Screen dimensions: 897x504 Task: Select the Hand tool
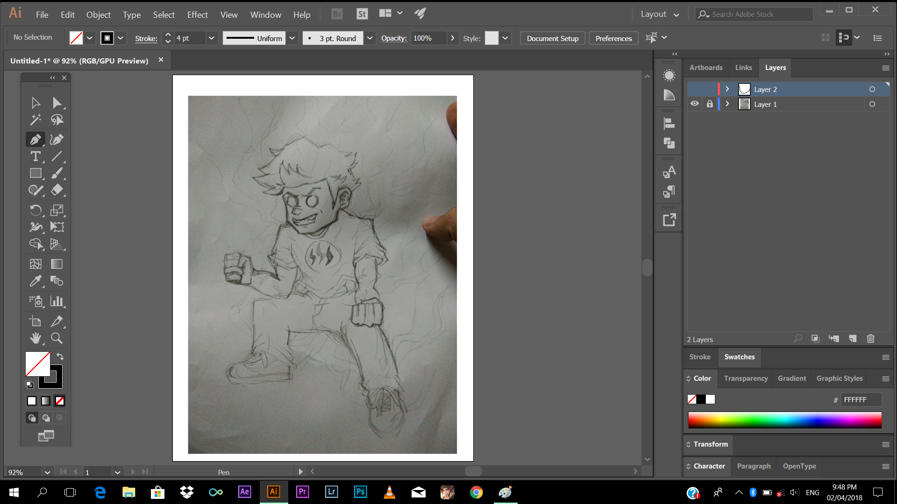[36, 338]
